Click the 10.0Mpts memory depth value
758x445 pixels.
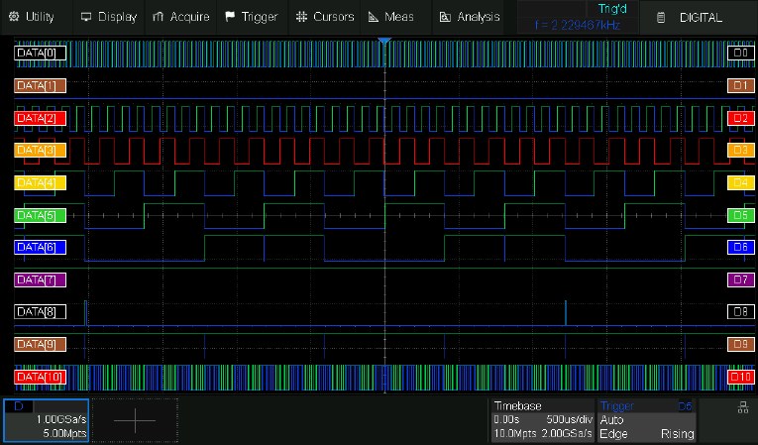[x=515, y=433]
